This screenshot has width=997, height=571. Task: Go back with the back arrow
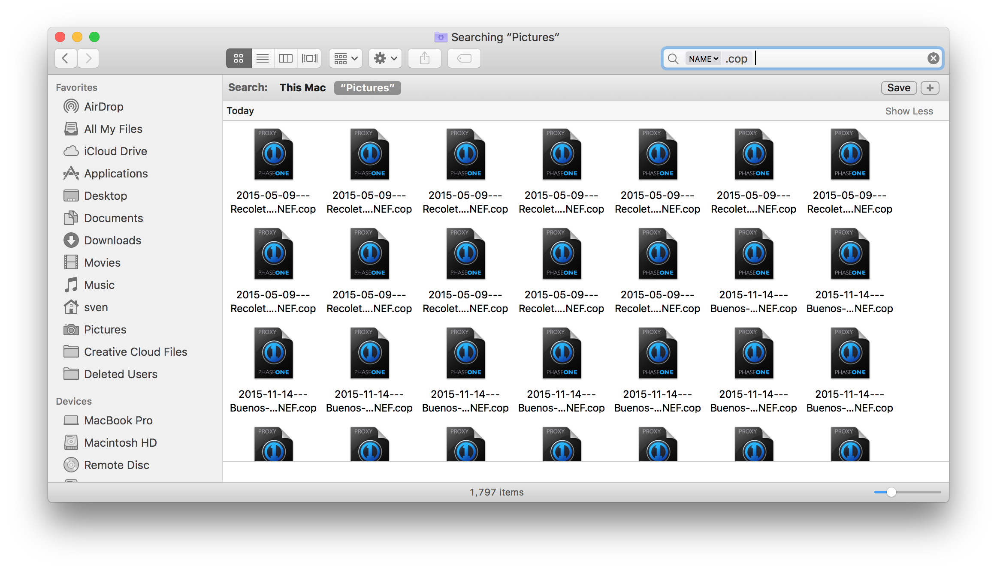tap(66, 58)
